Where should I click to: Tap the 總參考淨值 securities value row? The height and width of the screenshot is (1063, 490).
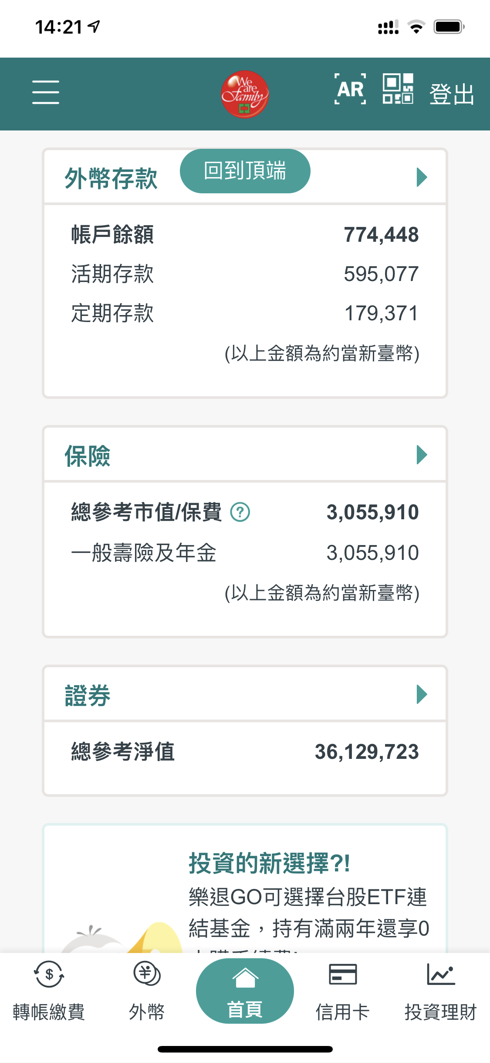(245, 752)
